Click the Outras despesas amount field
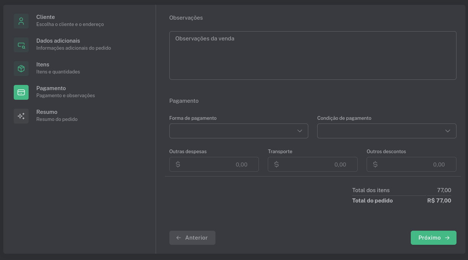 (219, 164)
